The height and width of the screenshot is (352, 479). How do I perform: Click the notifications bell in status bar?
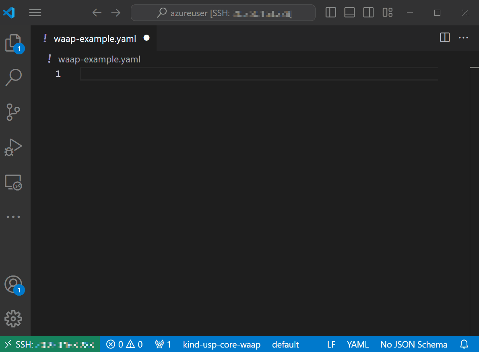[464, 344]
